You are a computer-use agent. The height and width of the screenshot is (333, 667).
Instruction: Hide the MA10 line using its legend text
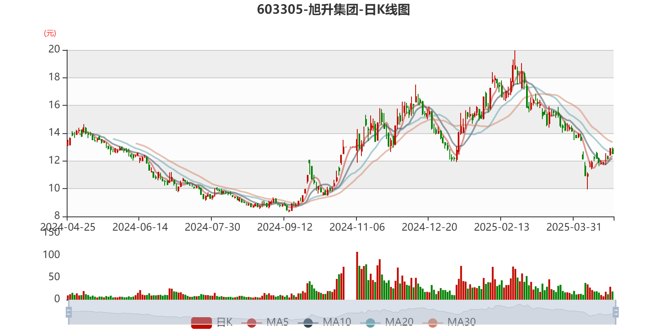pos(337,322)
